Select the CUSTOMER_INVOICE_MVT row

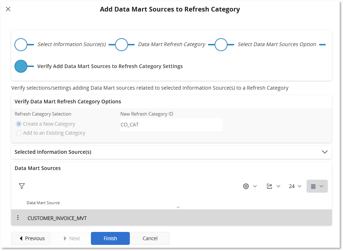coord(172,218)
